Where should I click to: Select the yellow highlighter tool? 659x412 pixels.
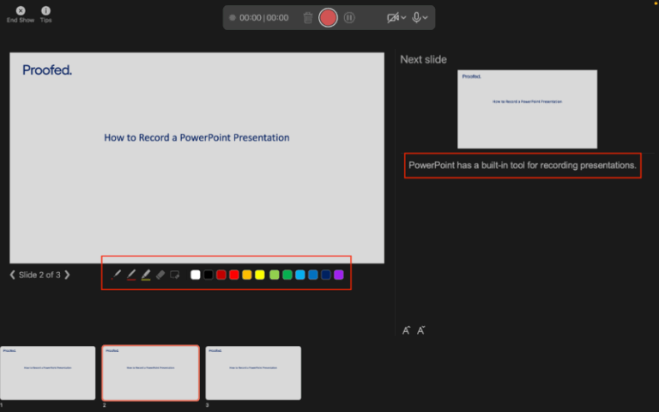click(x=146, y=275)
